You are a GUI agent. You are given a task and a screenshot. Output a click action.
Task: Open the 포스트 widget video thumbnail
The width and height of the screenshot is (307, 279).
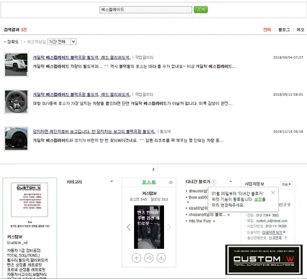click(x=149, y=227)
